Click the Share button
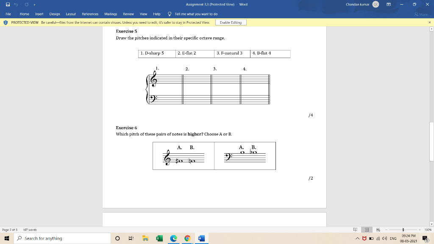 click(421, 14)
